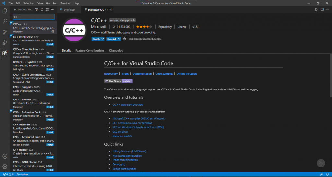332x177 pixels.
Task: Open the Explorer view in activity bar
Action: click(5, 11)
